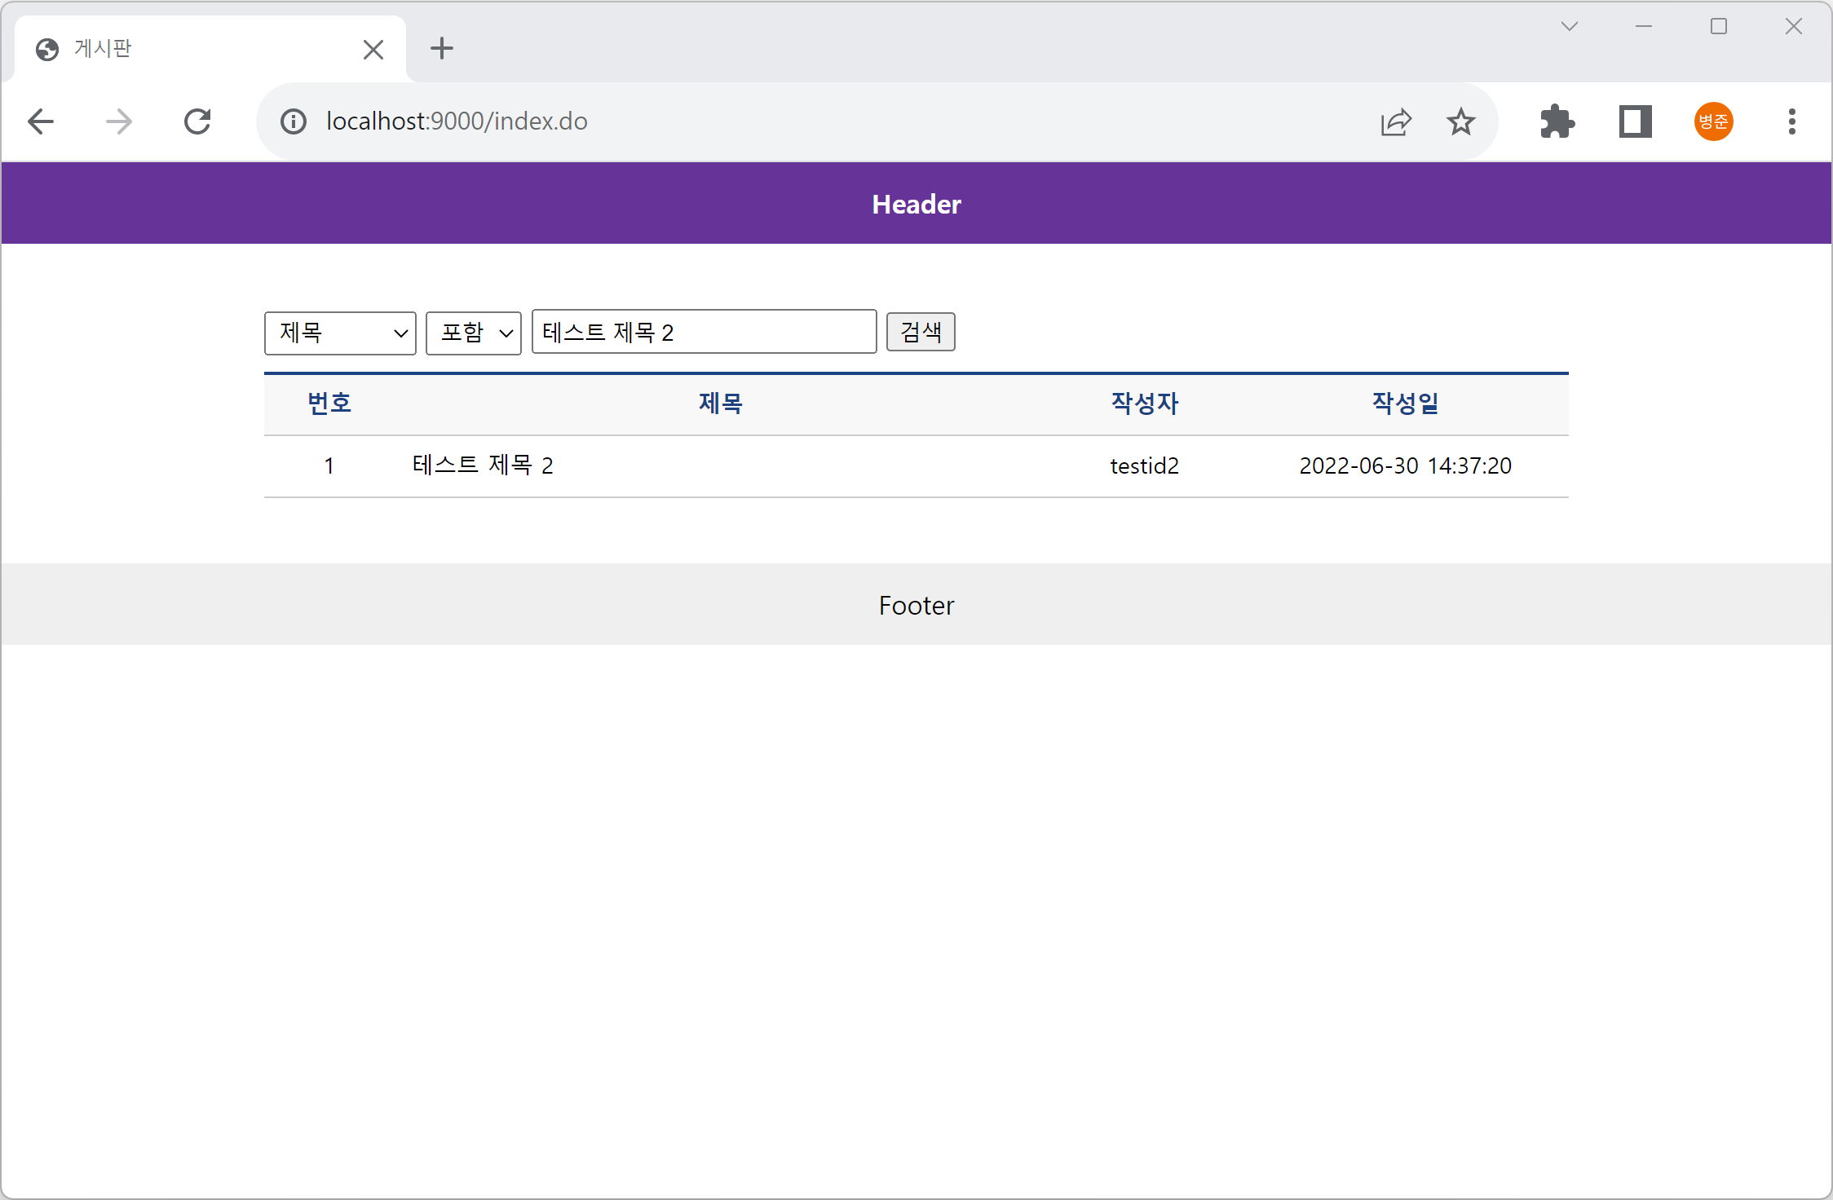View site information icon in address bar

(x=294, y=121)
